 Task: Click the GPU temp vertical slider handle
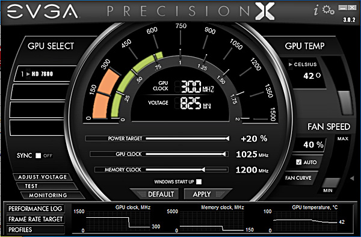[x=345, y=103]
